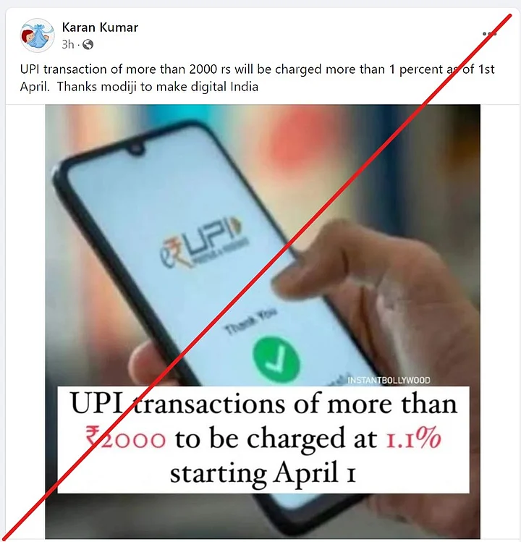521x542 pixels.
Task: Open Karan Kumar's profile picture
Action: (38, 35)
